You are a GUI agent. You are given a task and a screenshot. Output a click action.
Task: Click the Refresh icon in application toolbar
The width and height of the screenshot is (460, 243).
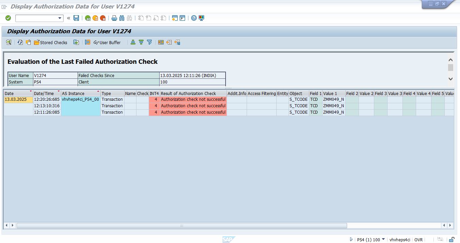tap(20, 42)
